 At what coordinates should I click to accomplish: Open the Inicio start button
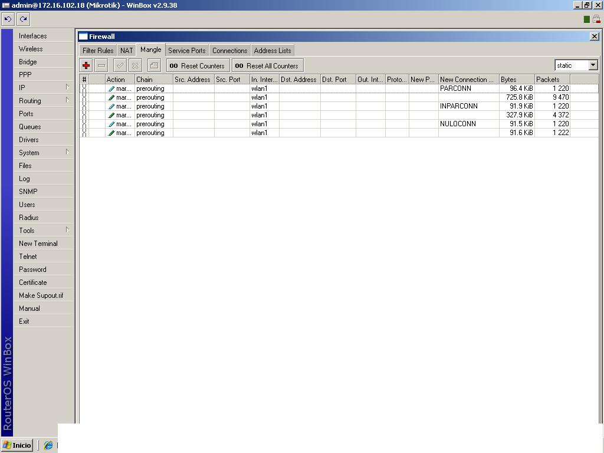click(x=17, y=445)
